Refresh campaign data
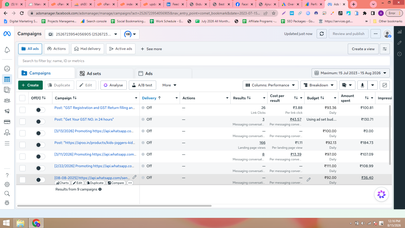Viewport: 405px width, 228px height. click(322, 34)
